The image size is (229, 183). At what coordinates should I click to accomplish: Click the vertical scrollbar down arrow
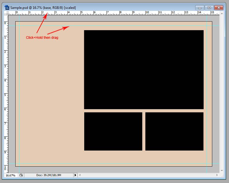222,170
